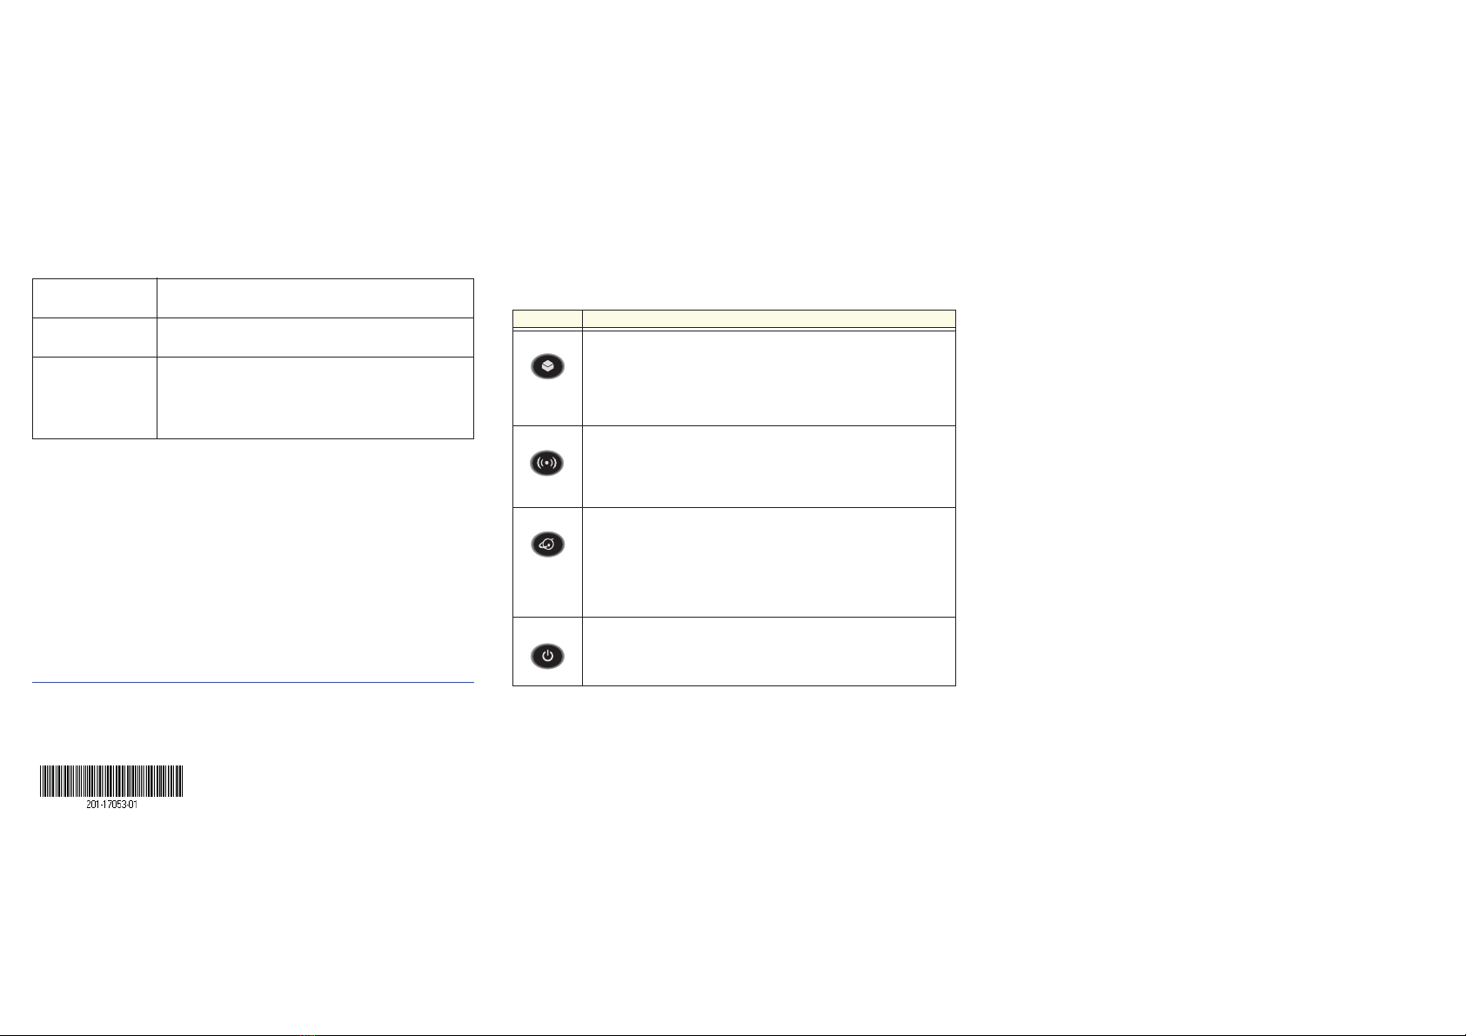This screenshot has height=1036, width=1466.
Task: Click the wide yellow header cell of the icon table
Action: point(769,318)
